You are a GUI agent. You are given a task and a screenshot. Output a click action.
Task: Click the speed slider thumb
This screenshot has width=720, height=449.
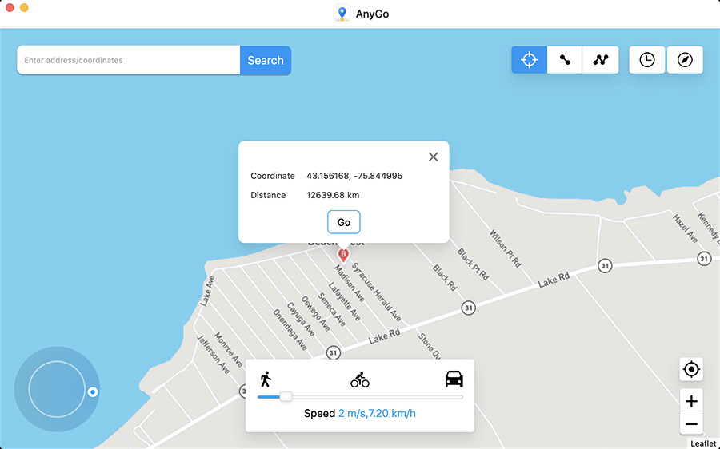click(x=286, y=397)
